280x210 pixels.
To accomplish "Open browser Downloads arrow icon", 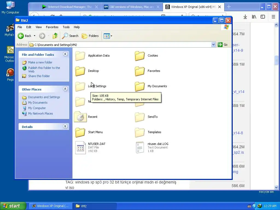I will [245, 17].
